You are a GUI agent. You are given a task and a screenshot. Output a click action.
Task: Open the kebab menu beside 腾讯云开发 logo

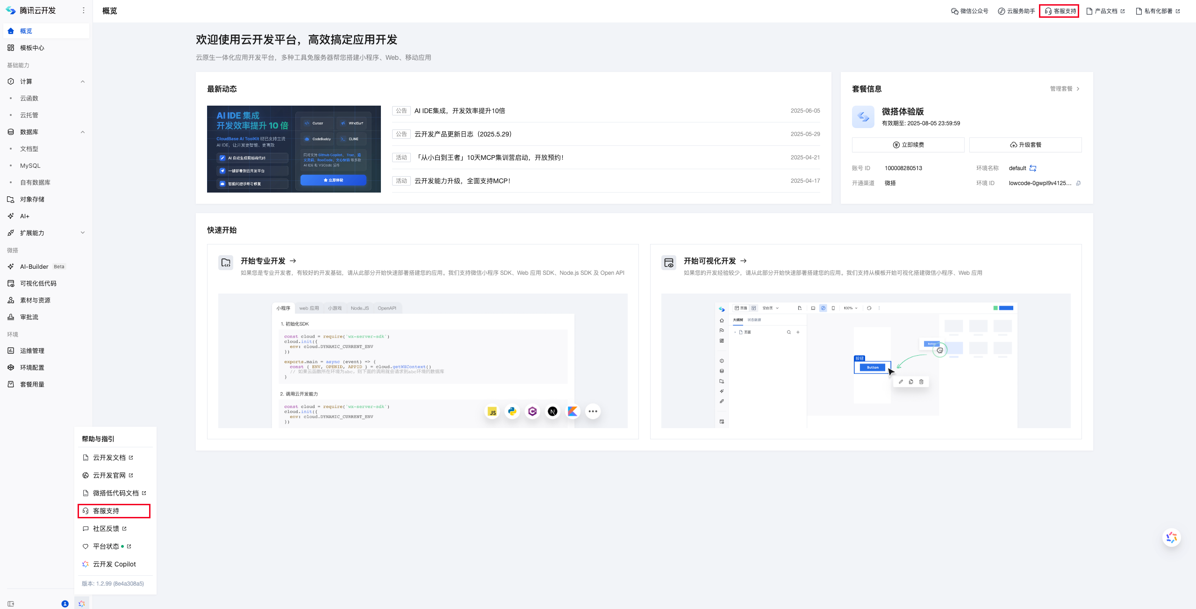[x=84, y=10]
